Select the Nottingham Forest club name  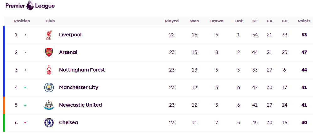point(82,70)
